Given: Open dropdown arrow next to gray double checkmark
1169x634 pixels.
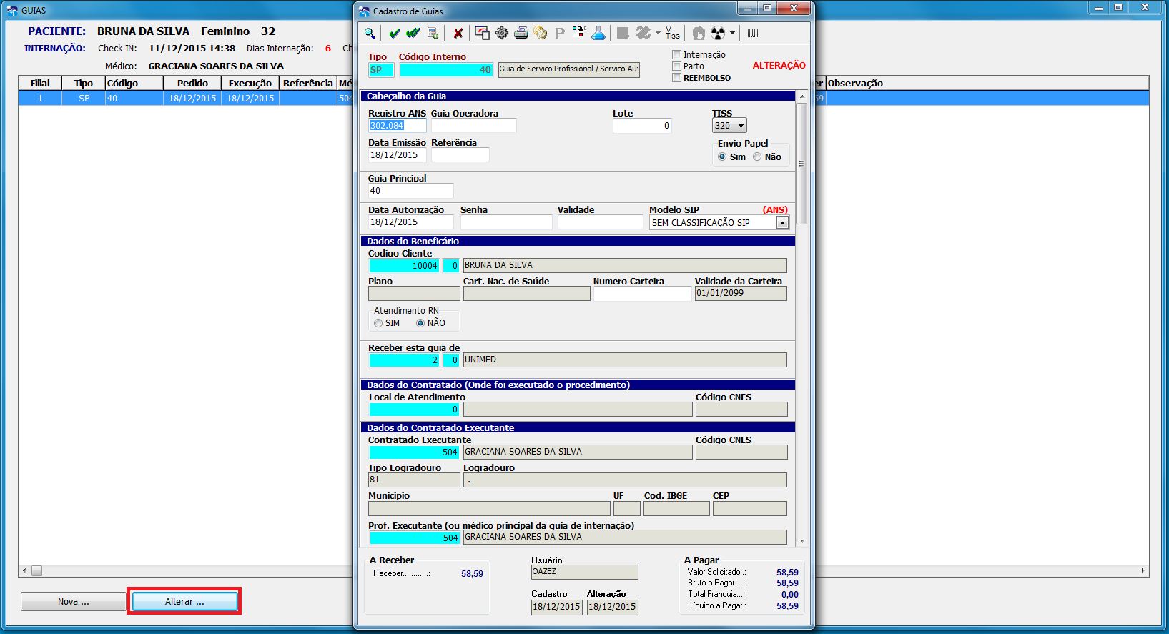Looking at the screenshot, I should point(658,33).
